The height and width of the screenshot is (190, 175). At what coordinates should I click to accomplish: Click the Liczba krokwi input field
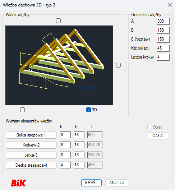click(163, 57)
